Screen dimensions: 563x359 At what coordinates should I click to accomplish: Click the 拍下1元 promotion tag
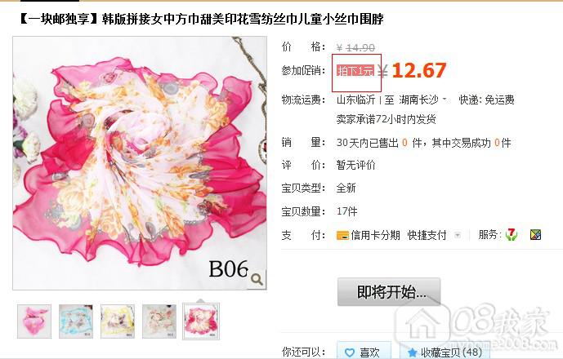355,71
